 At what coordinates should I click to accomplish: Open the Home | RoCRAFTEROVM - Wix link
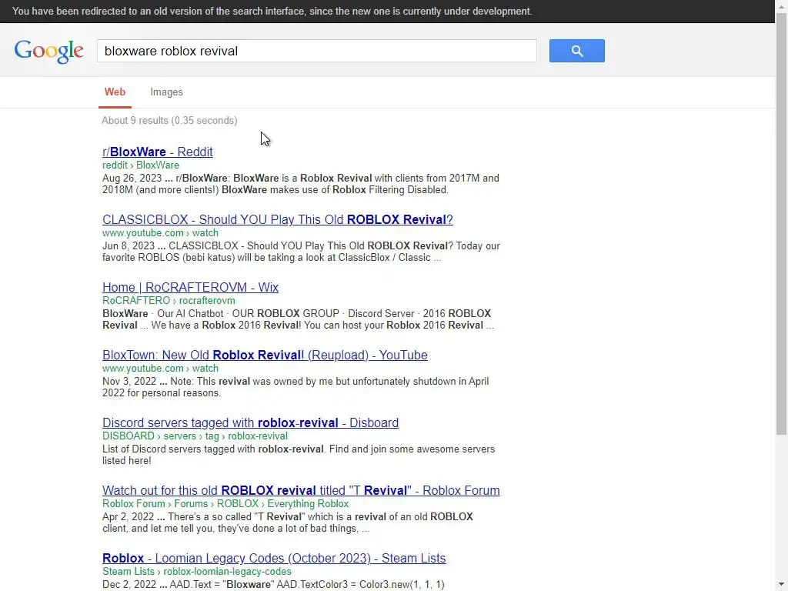(x=190, y=287)
